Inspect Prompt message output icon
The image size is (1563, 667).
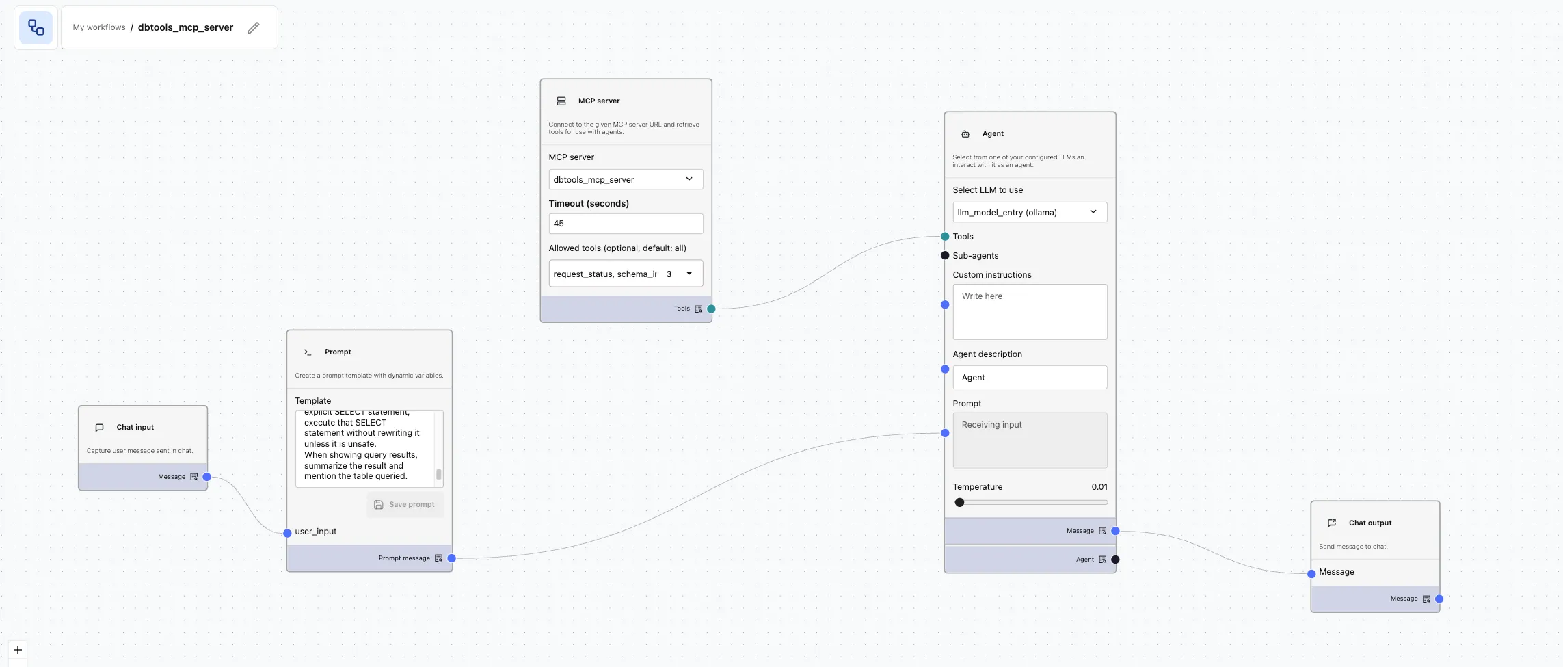click(x=438, y=558)
